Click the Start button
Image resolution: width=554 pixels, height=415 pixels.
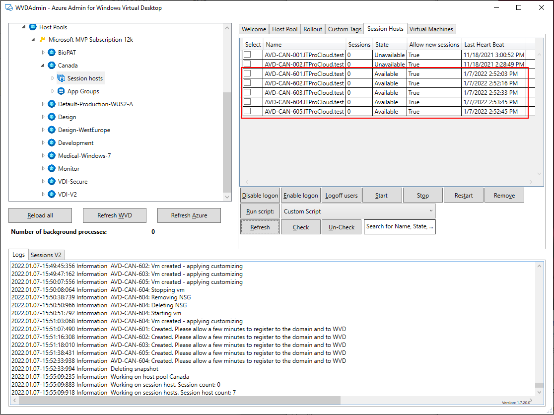pos(382,195)
